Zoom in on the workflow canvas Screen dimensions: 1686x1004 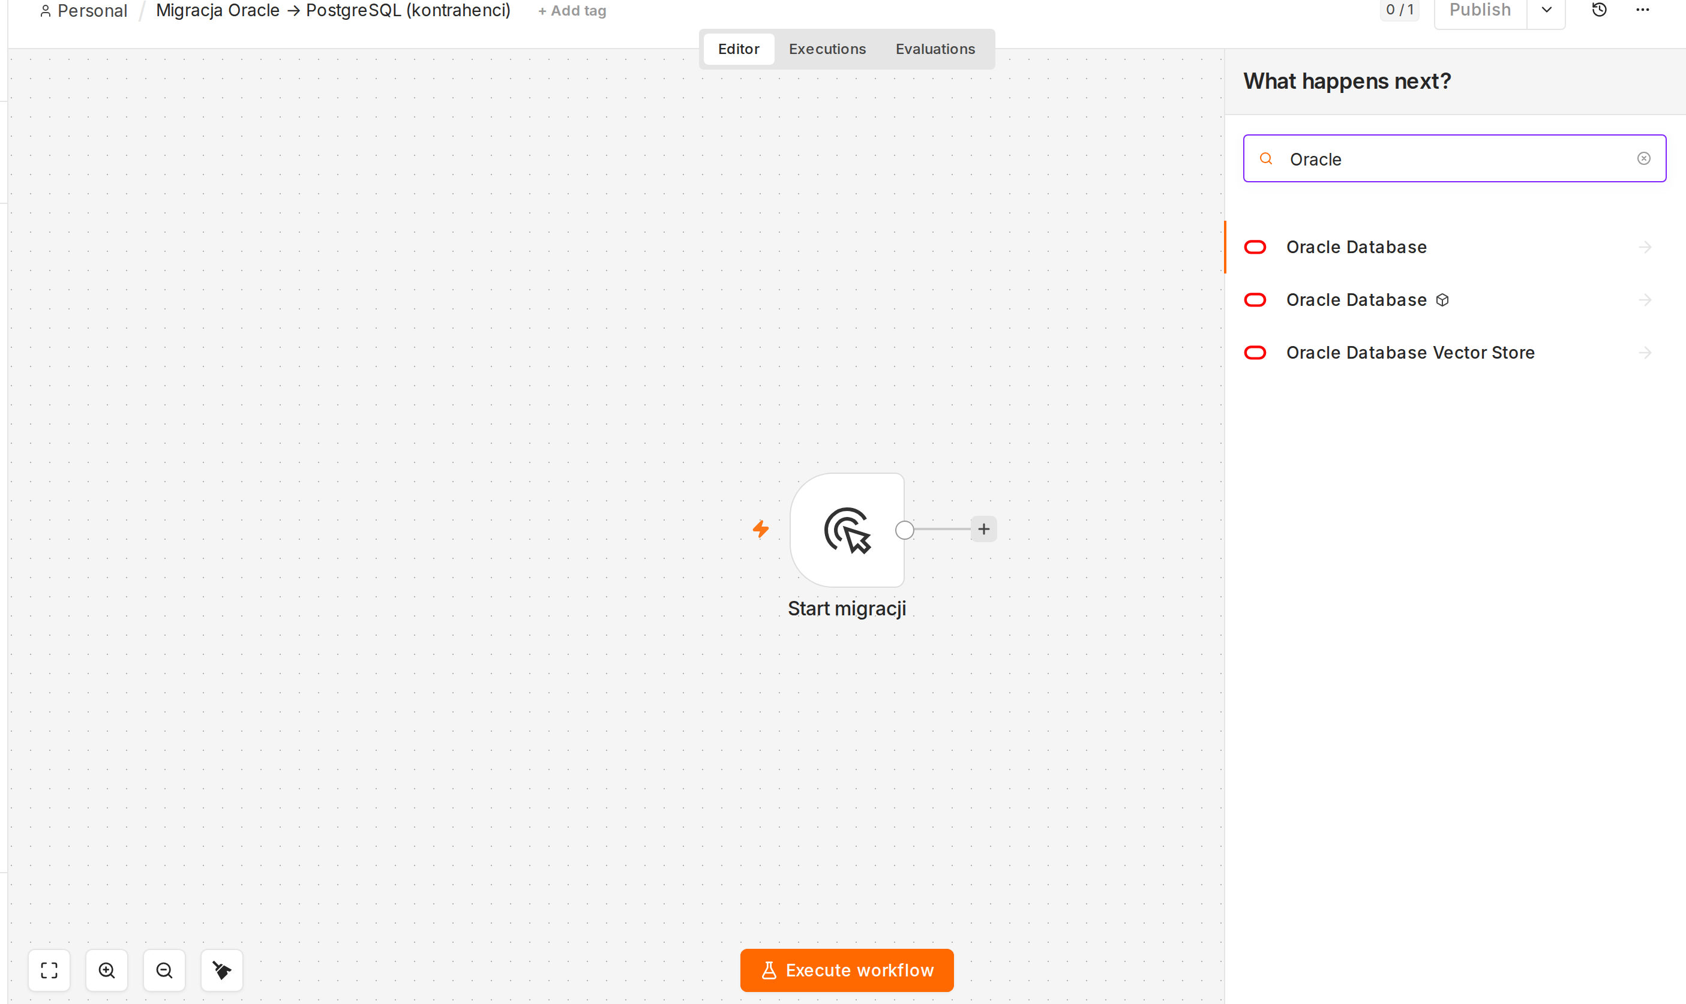coord(107,970)
